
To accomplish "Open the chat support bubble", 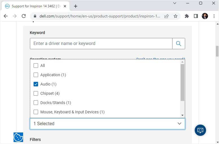I will click(200, 130).
